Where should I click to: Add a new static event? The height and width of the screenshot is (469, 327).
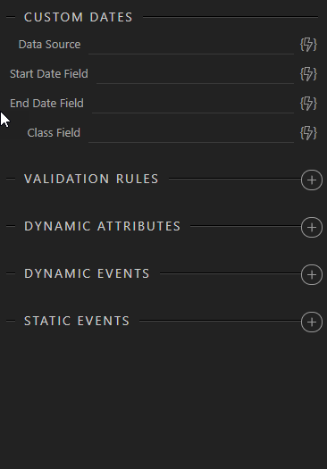click(312, 322)
